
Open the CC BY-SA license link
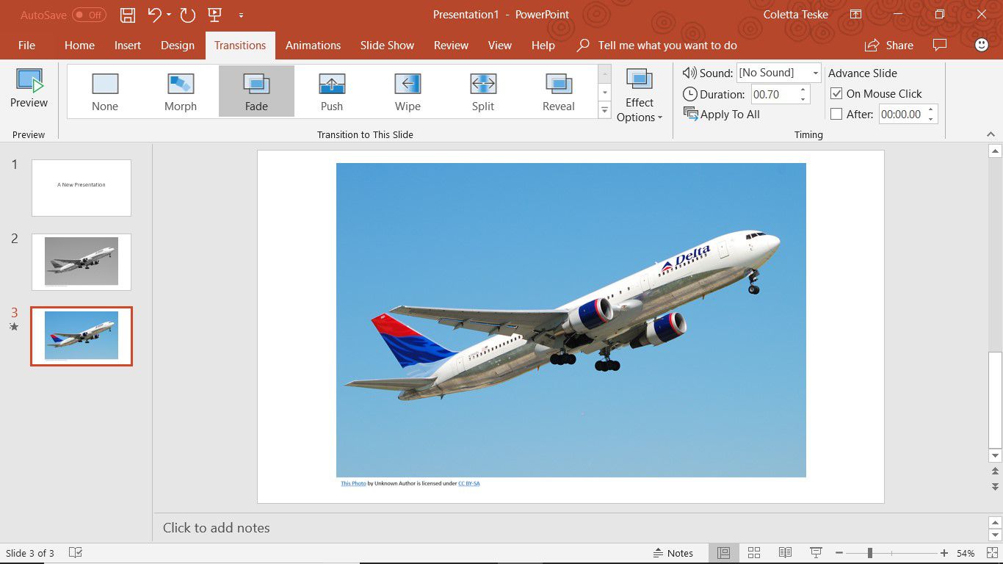469,483
